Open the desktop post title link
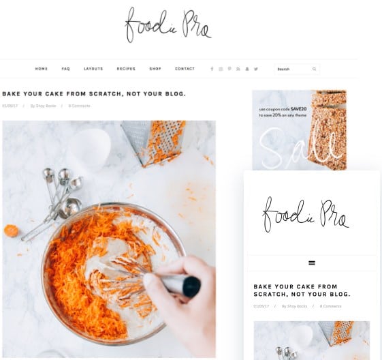Screen dimensions: 382x360 click(x=94, y=94)
